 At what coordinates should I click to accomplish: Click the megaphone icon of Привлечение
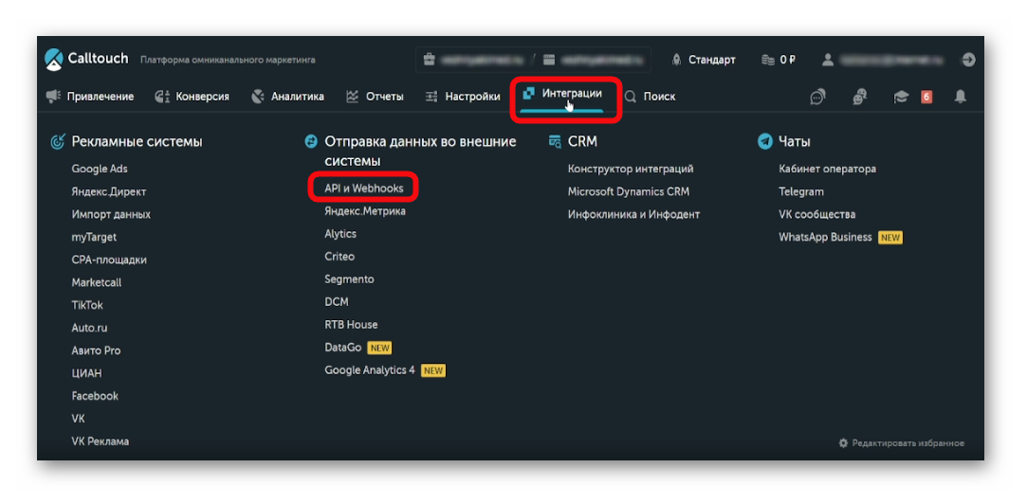click(x=53, y=97)
